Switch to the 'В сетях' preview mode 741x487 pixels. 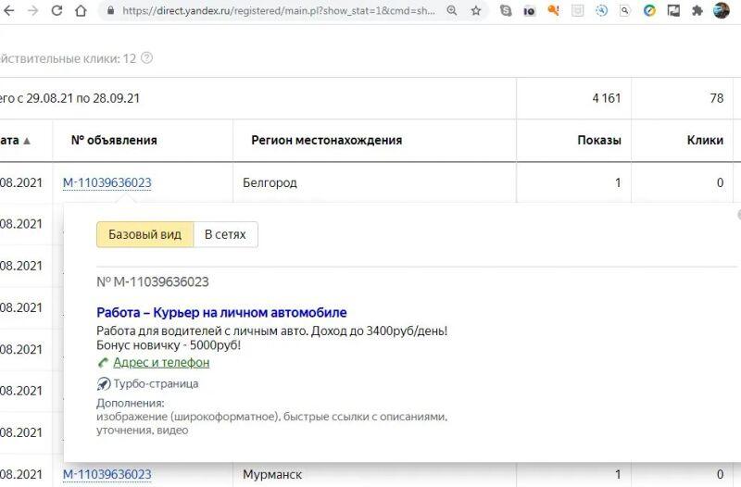[225, 235]
